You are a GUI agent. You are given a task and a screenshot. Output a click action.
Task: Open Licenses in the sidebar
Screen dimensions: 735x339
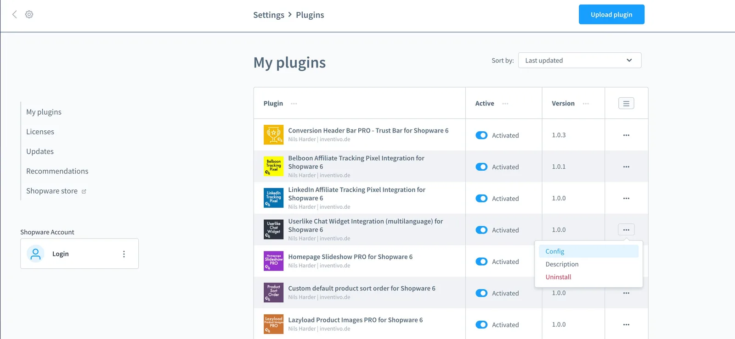tap(40, 132)
